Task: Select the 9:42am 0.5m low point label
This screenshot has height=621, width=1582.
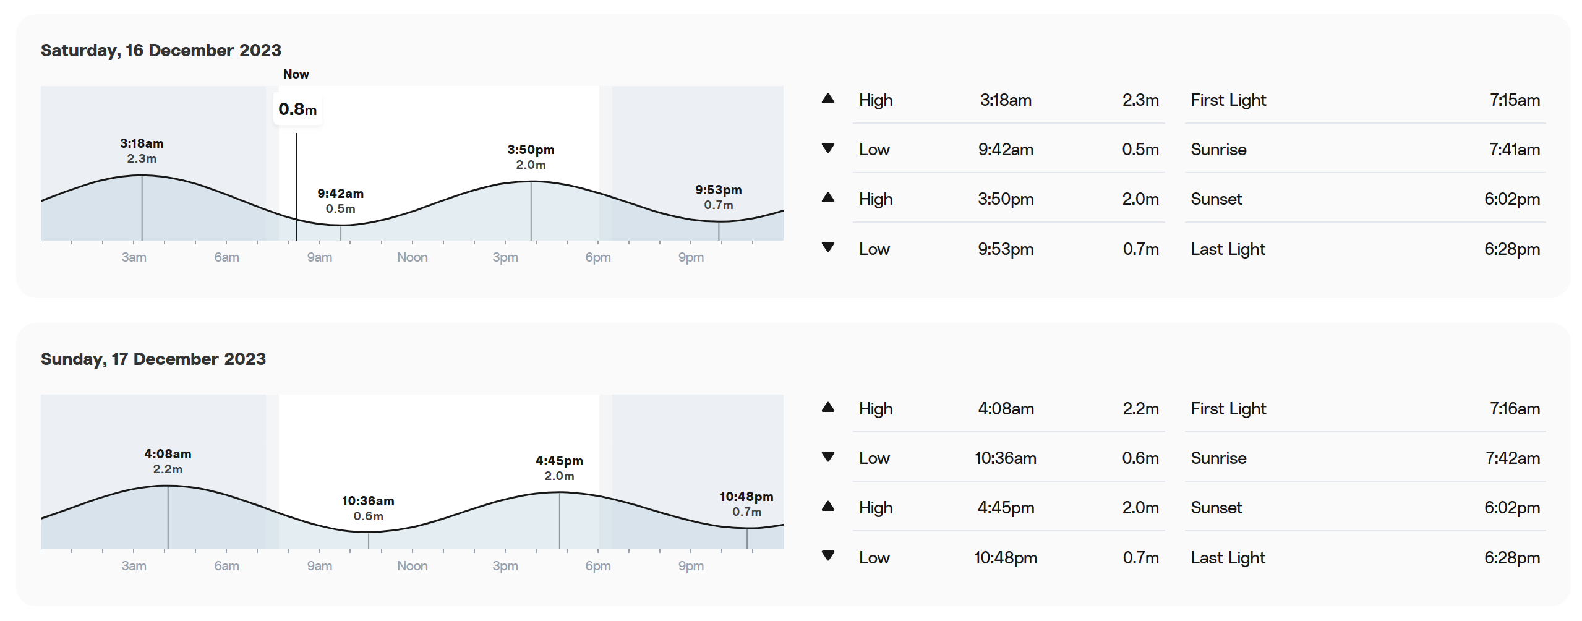Action: tap(340, 201)
